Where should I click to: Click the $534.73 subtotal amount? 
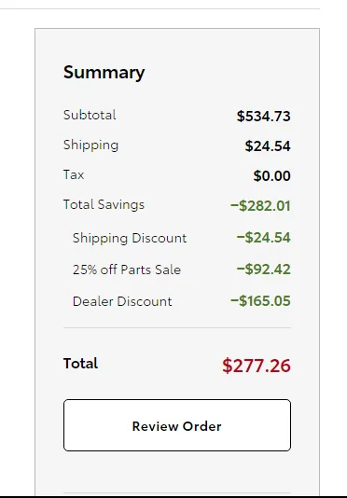click(263, 116)
